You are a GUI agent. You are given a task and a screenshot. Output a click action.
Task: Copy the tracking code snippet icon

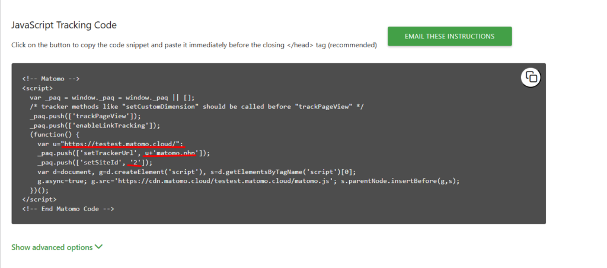click(531, 78)
